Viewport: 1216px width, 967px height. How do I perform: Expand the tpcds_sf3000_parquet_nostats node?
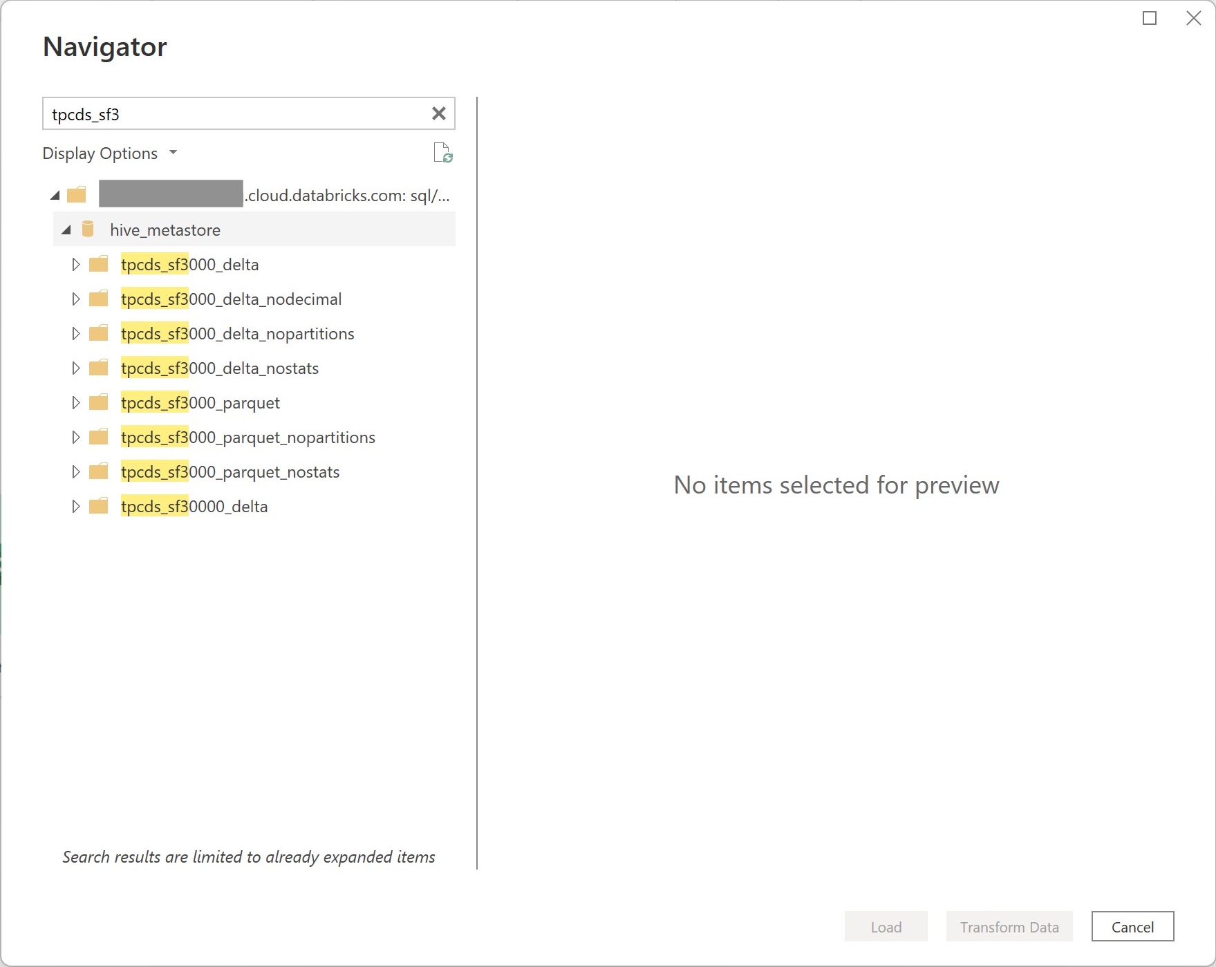(x=75, y=471)
